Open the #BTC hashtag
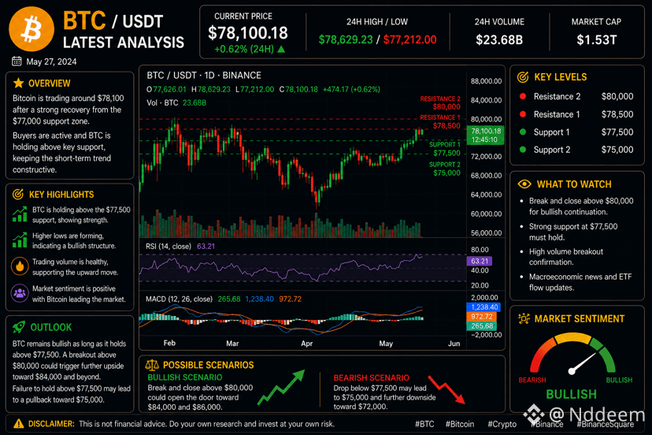The image size is (652, 435). (424, 424)
